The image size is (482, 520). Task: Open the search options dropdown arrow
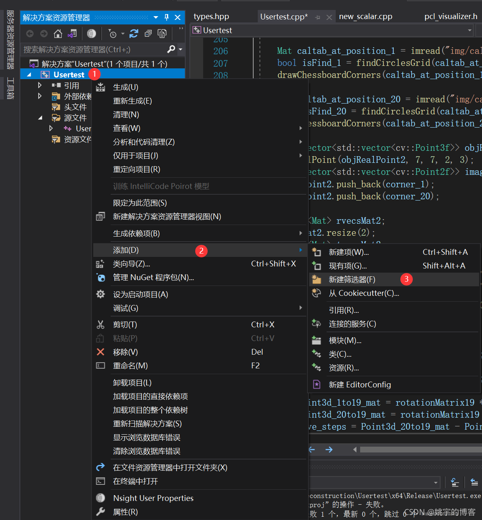click(180, 49)
